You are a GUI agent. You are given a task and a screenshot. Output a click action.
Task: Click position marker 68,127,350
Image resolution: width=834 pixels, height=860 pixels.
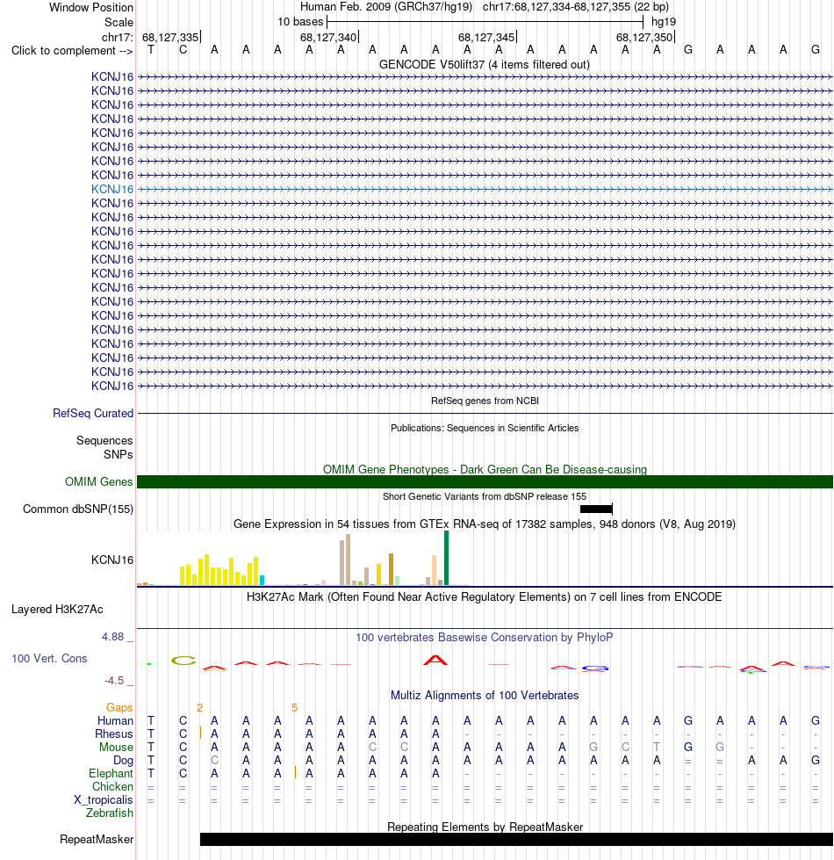(x=644, y=37)
